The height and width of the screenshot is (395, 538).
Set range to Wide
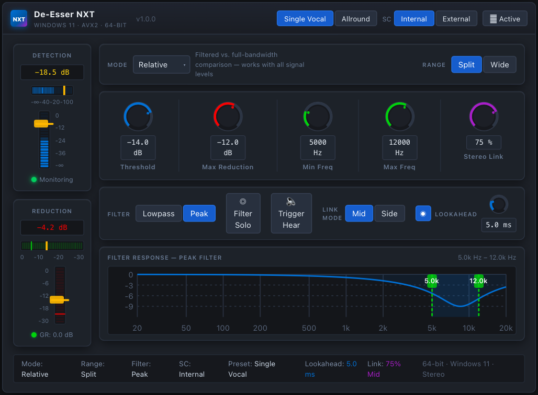[499, 65]
